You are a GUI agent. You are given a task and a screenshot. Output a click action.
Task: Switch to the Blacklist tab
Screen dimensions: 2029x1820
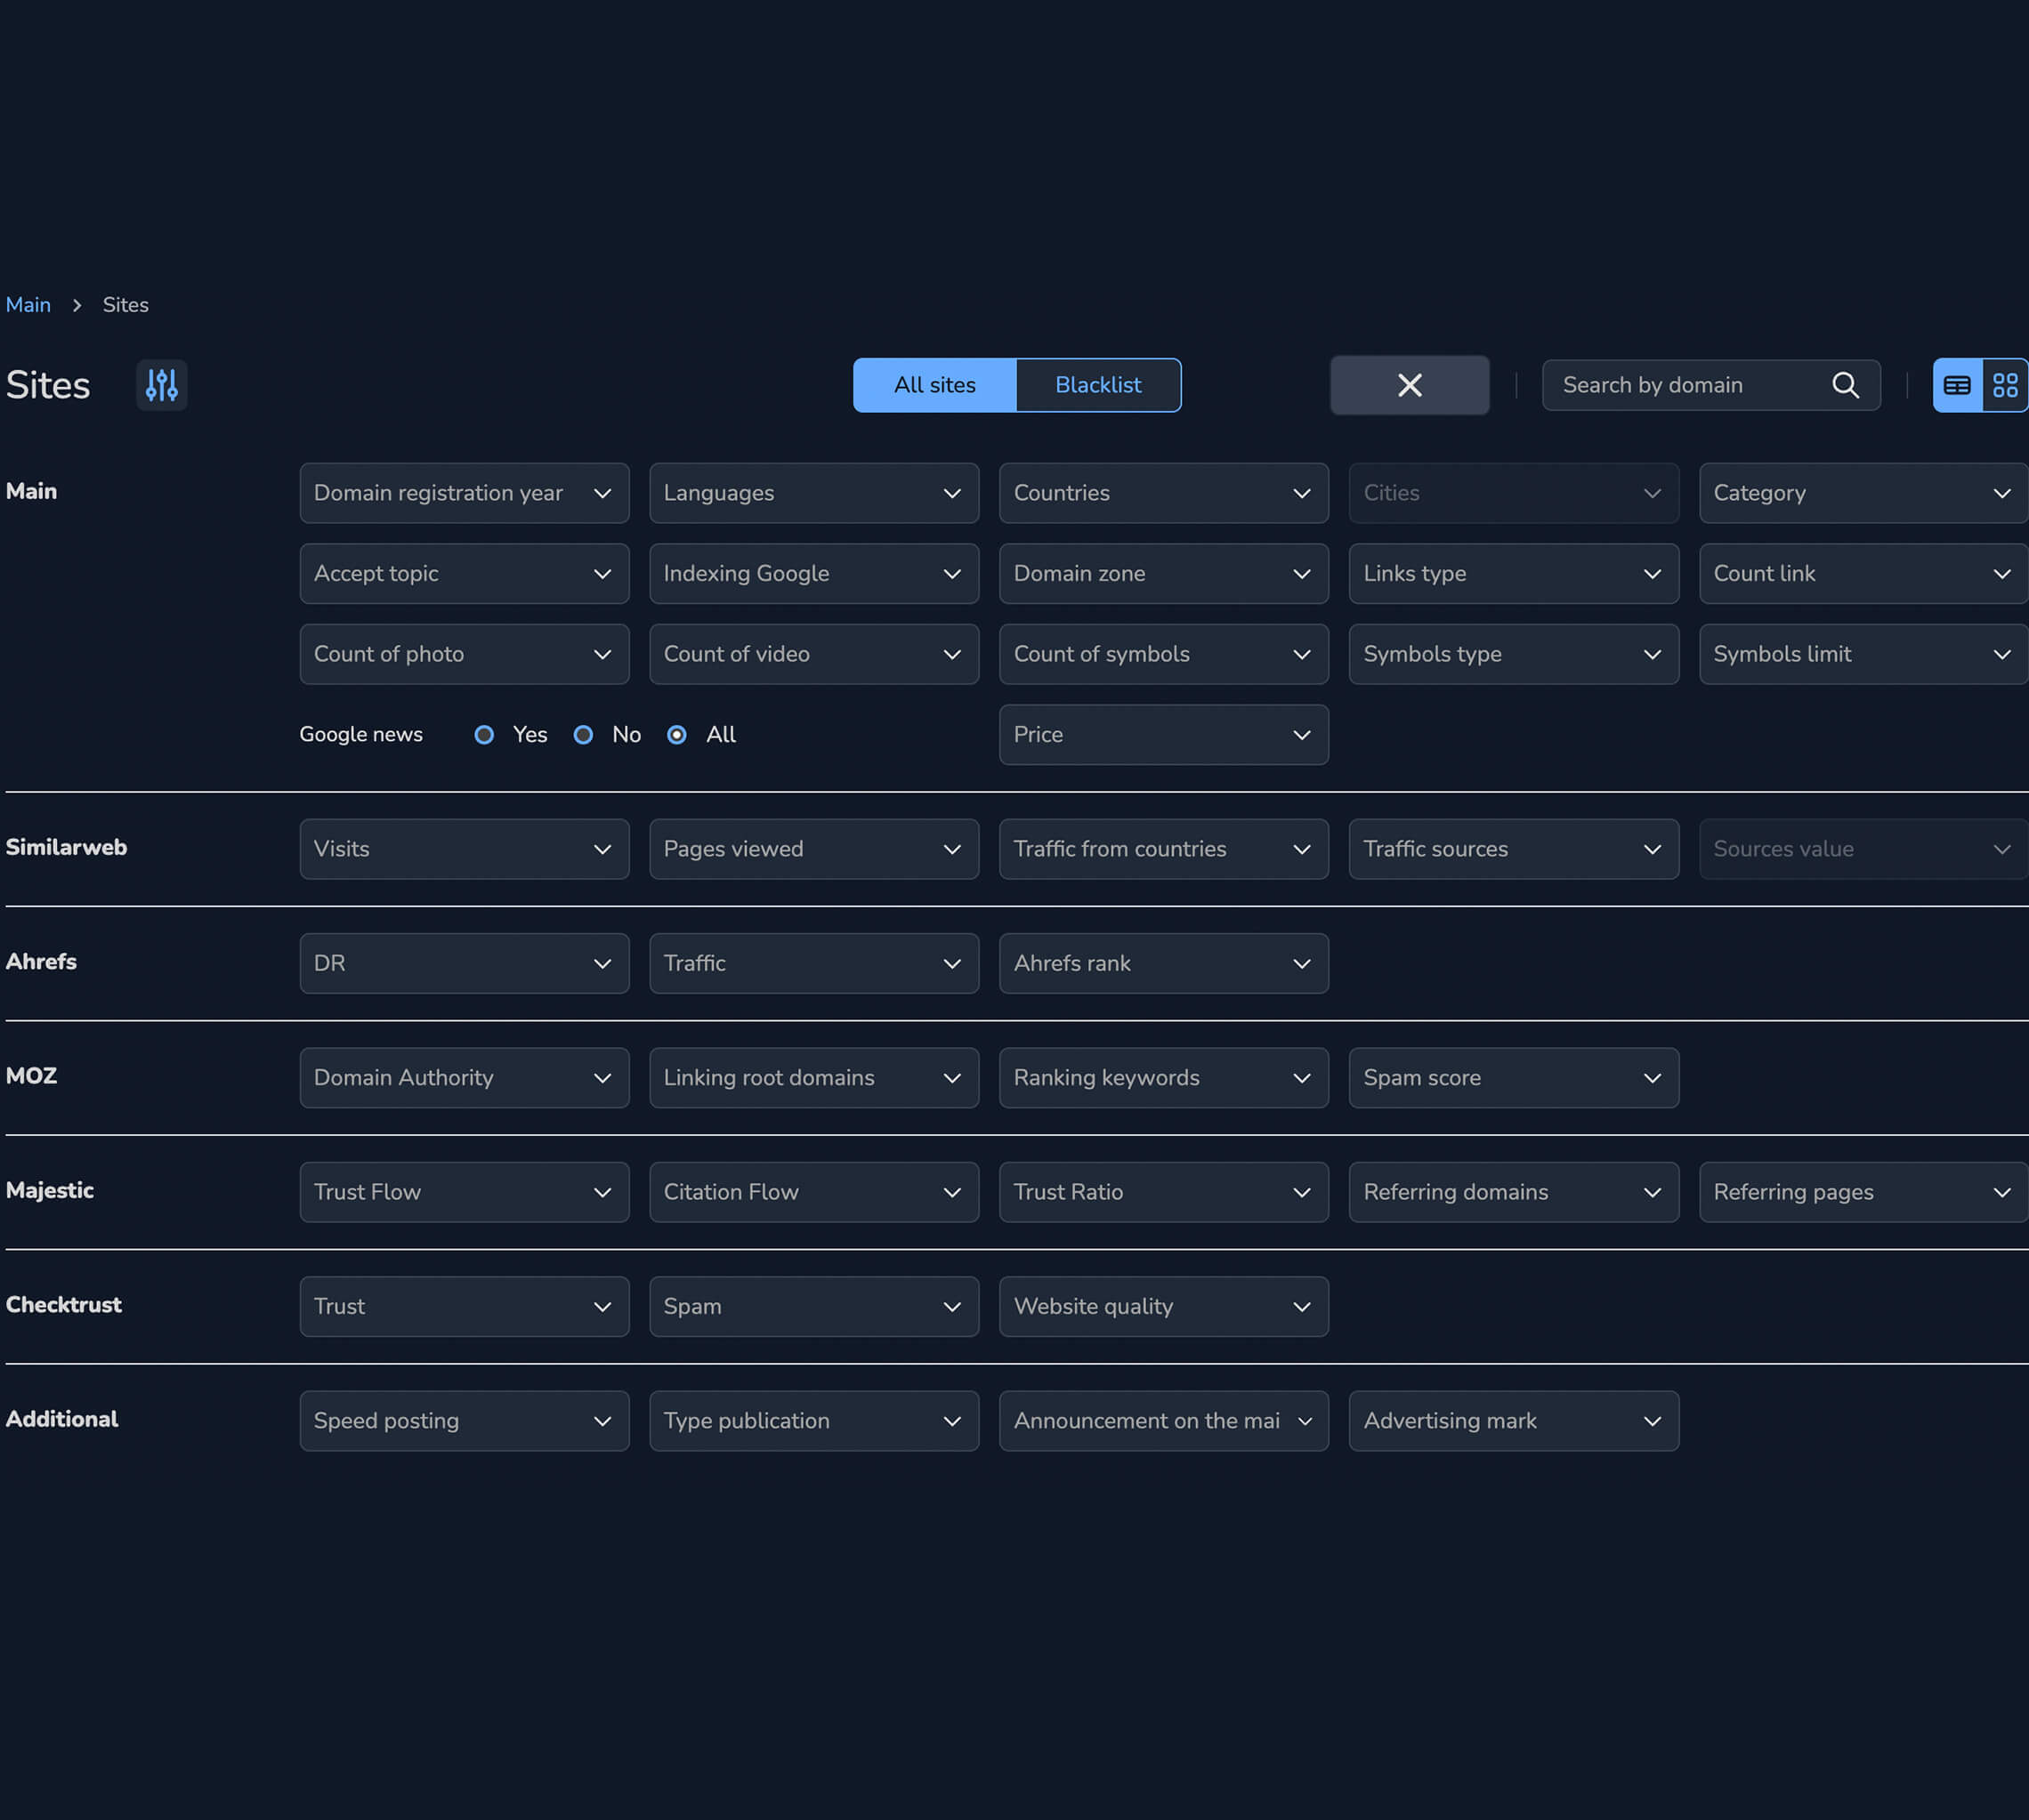coord(1097,385)
